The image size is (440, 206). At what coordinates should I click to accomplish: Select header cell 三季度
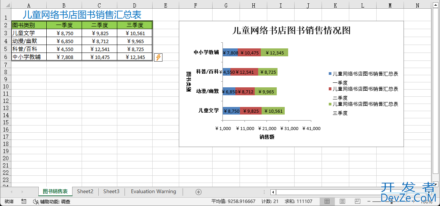[135, 25]
